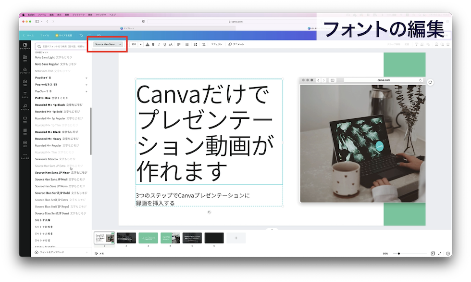Select the uppercase text option

pyautogui.click(x=170, y=44)
